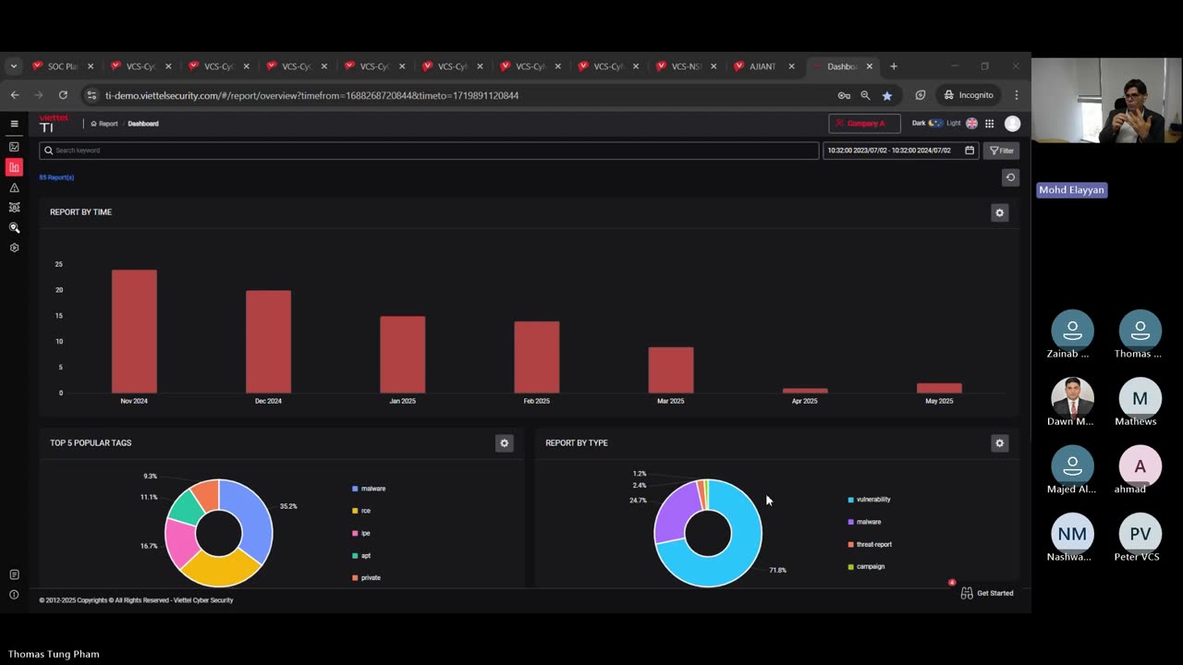Switch to the AJIANT browser tab
This screenshot has width=1183, height=665.
coord(764,66)
